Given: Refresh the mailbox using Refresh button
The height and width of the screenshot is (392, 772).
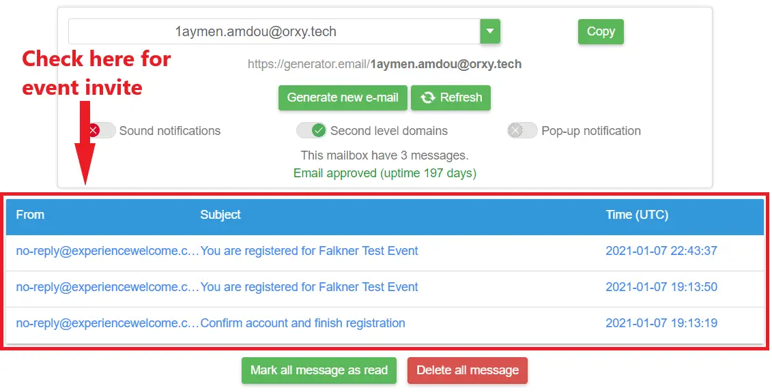Looking at the screenshot, I should [x=451, y=97].
